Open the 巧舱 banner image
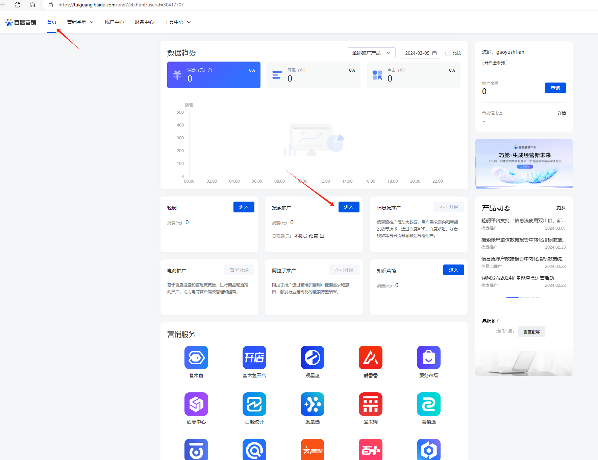The width and height of the screenshot is (598, 460). [524, 164]
